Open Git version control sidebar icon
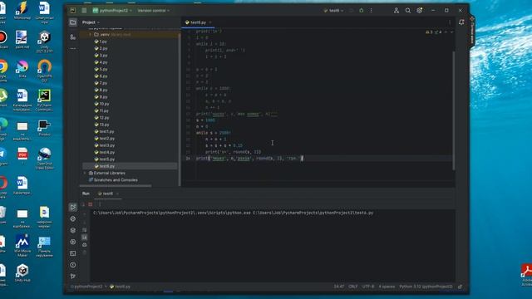The height and width of the screenshot is (299, 532). (x=73, y=277)
